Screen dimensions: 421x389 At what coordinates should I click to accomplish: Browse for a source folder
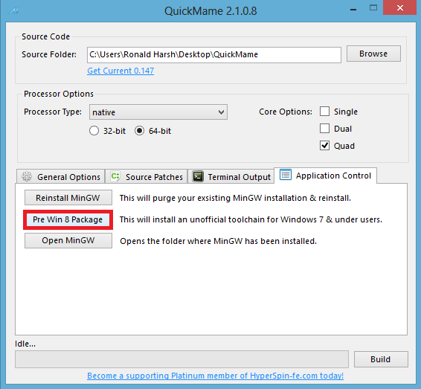pyautogui.click(x=373, y=54)
